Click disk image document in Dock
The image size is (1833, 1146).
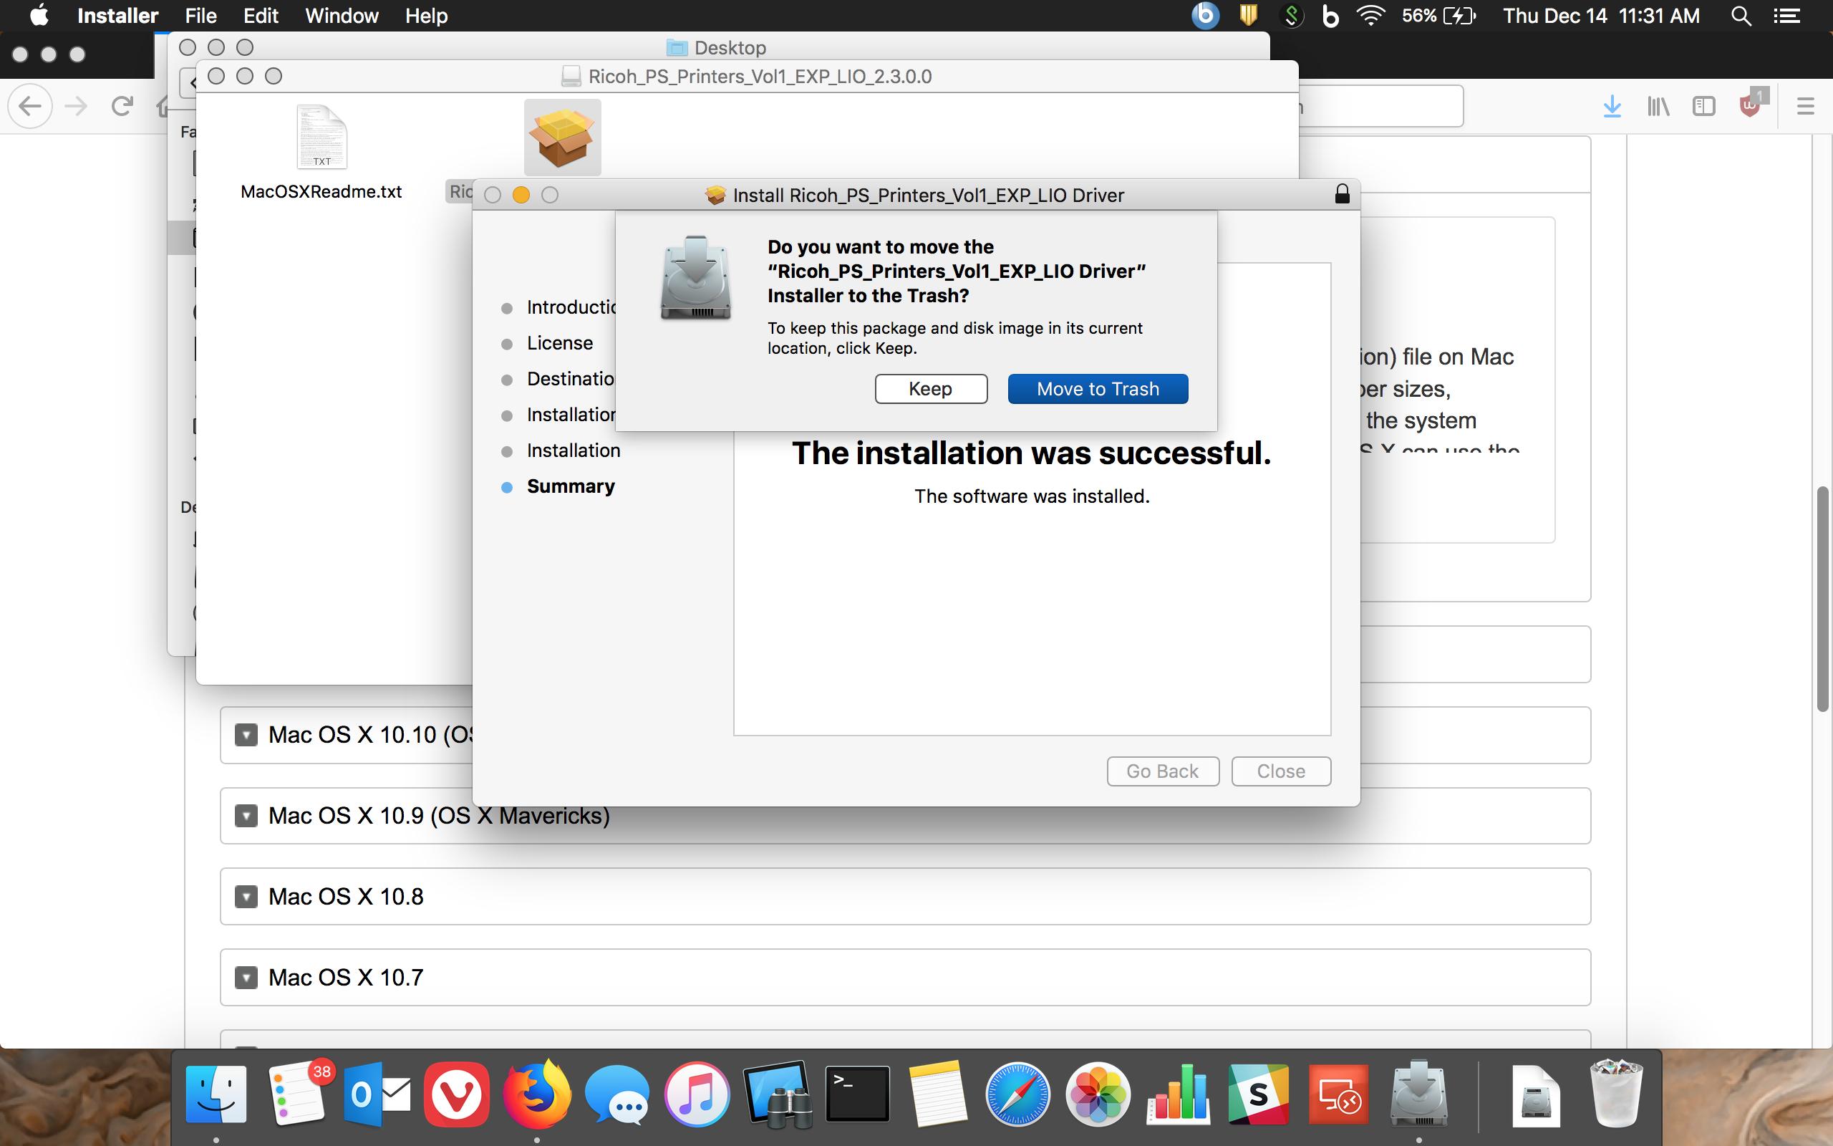(1536, 1094)
